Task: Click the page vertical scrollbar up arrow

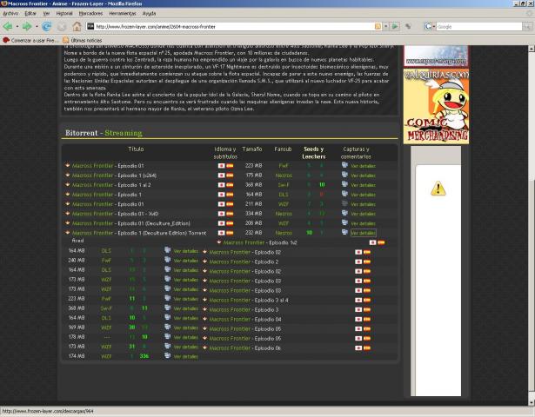Action: [532, 49]
